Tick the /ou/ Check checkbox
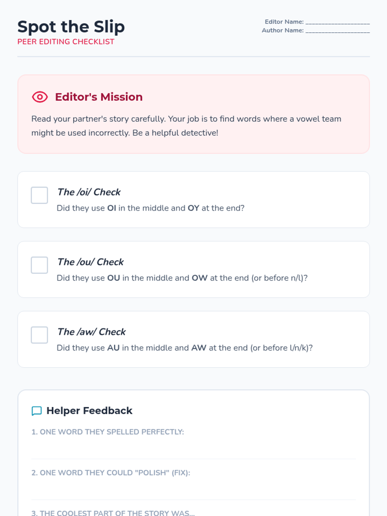 coord(39,265)
